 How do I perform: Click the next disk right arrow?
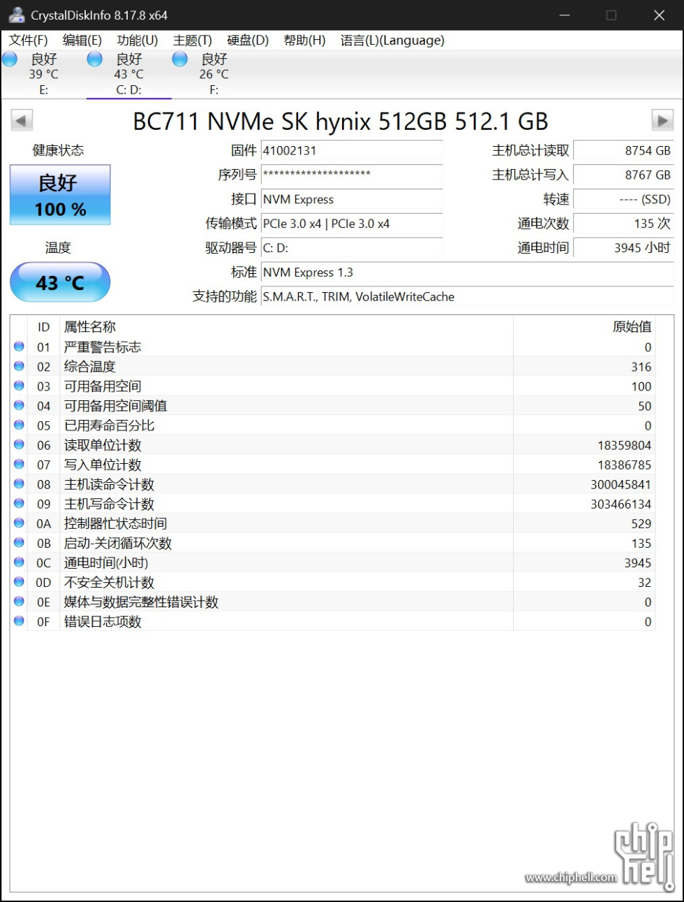tap(662, 121)
